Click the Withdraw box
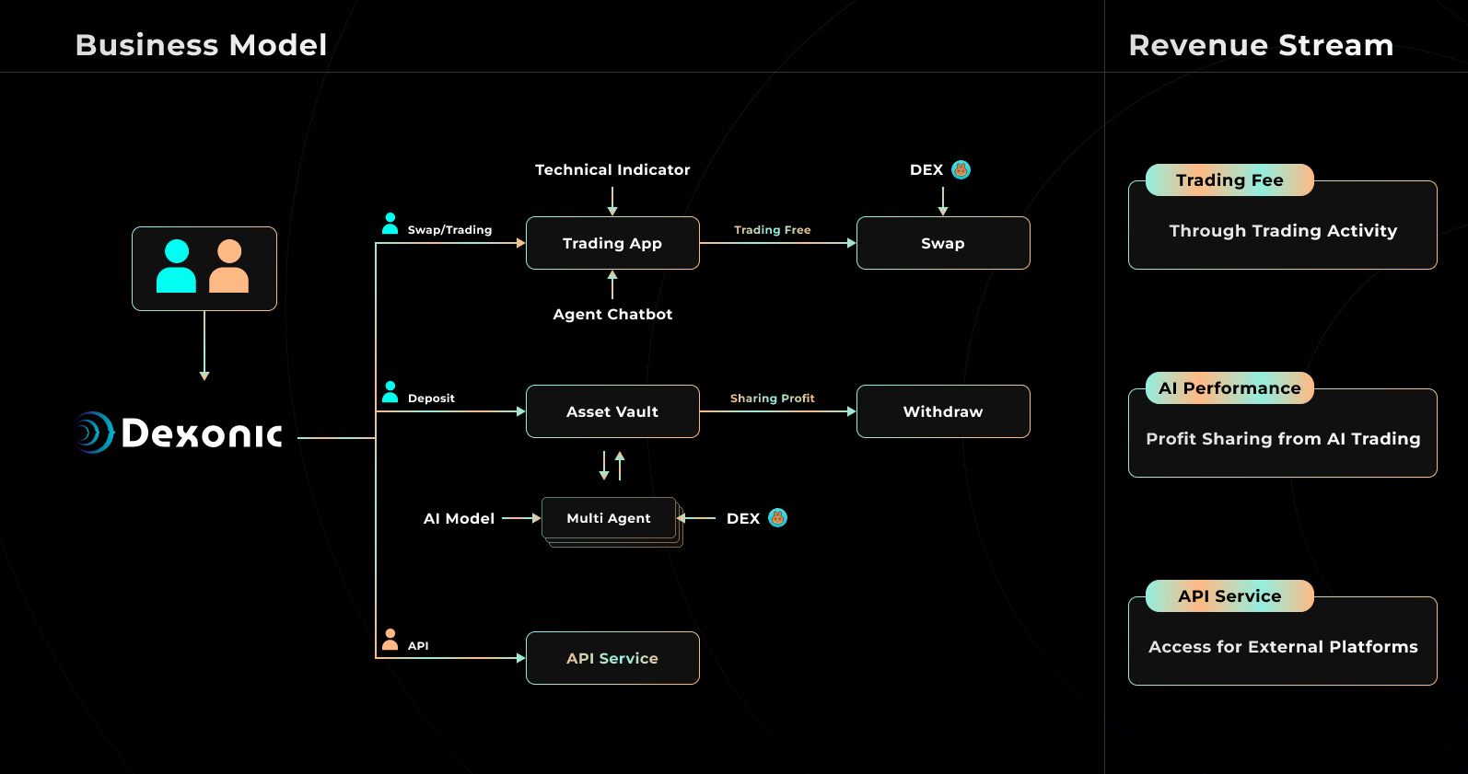Image resolution: width=1468 pixels, height=774 pixels. pos(943,411)
